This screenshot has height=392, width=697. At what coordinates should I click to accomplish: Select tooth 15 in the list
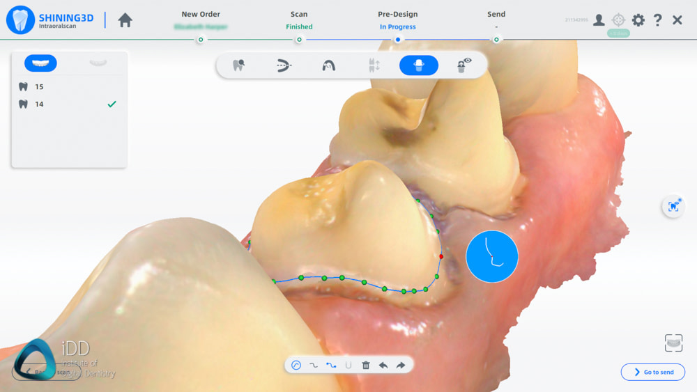[x=40, y=87]
